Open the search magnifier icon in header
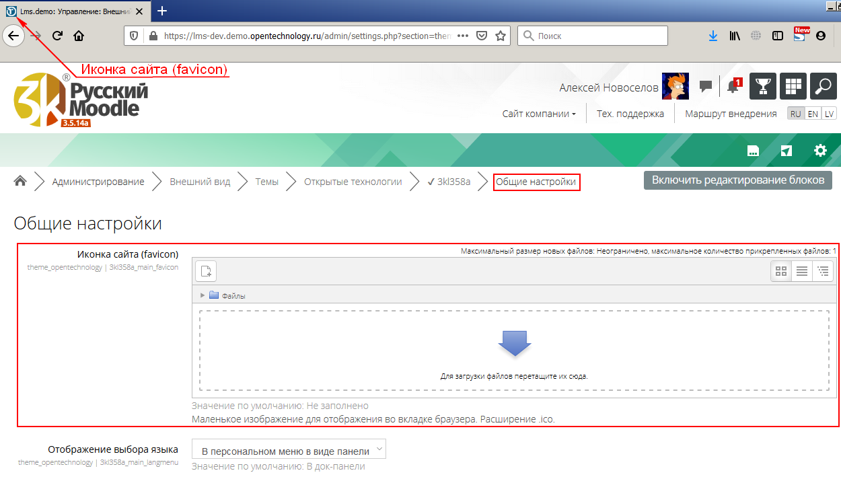 (x=823, y=86)
